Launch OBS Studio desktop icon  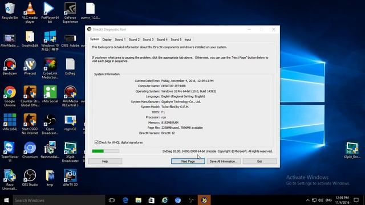point(30,178)
